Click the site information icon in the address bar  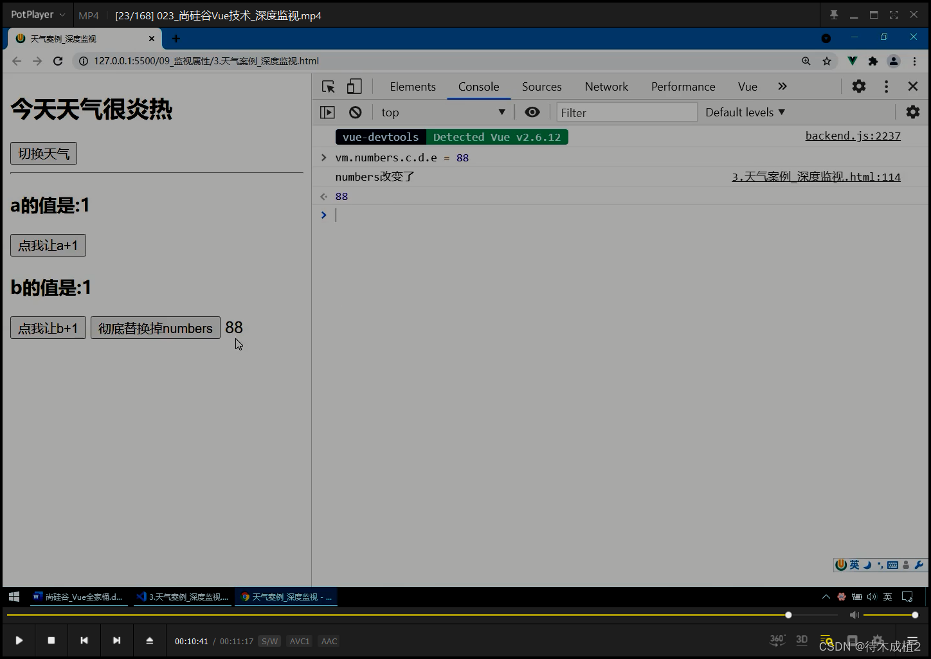pyautogui.click(x=83, y=61)
